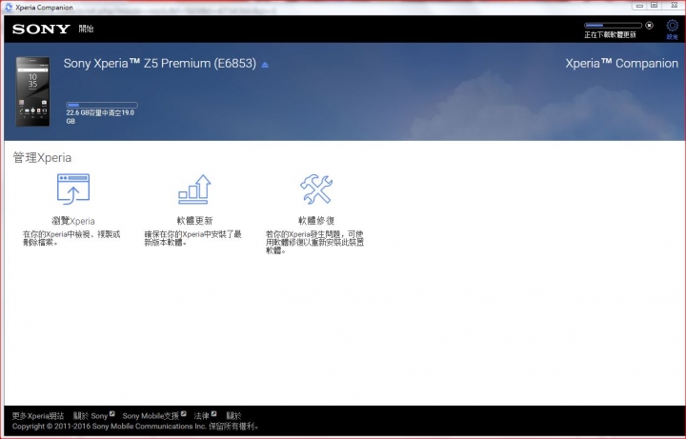
Task: Open the Sony Mobile支援 support link
Action: click(x=151, y=416)
